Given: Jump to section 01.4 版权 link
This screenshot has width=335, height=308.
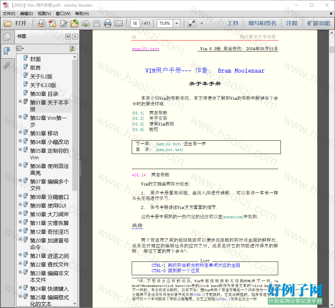Looking at the screenshot, I should click(138, 130).
